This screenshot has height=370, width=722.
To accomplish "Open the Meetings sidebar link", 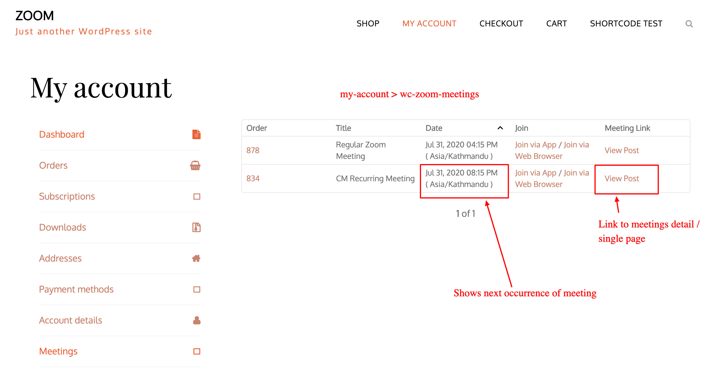I will pos(58,351).
